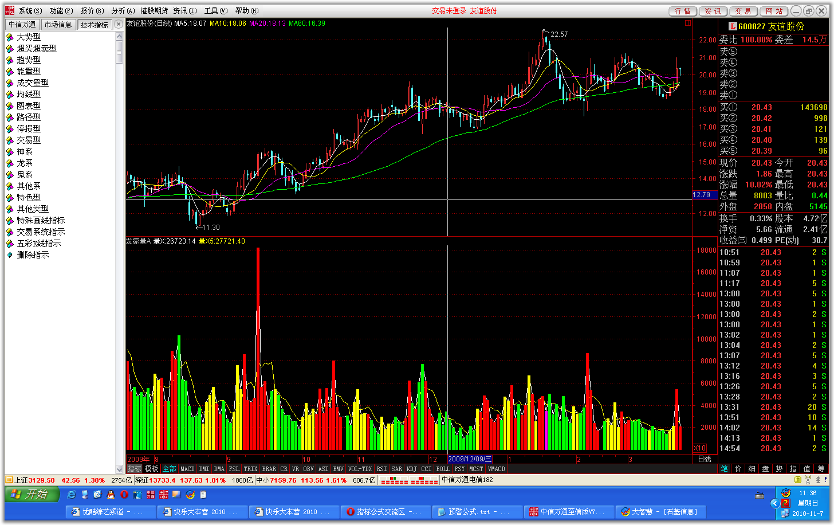The width and height of the screenshot is (834, 525).
Task: Open the 分析(A) menu
Action: [123, 11]
